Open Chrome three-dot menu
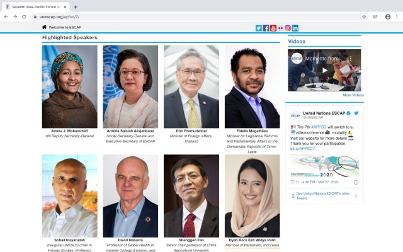 click(x=397, y=17)
